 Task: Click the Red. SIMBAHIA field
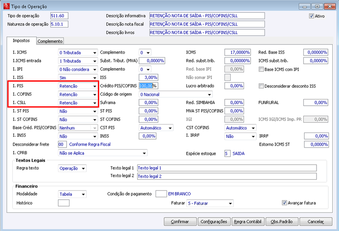tap(234, 102)
